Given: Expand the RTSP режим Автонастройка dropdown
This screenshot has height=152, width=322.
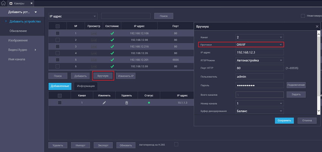Looking at the screenshot, I should [x=259, y=60].
